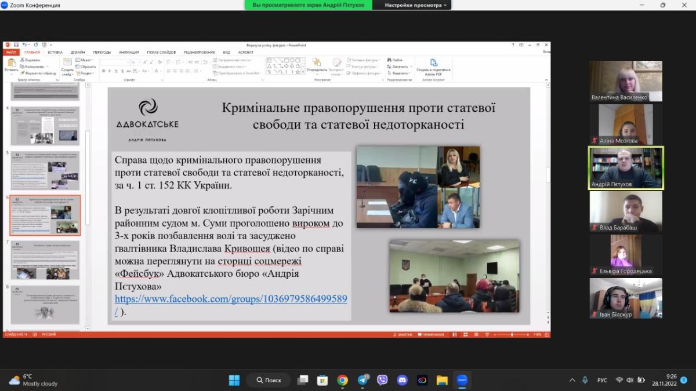Screen dimensions: 696x391
Task: Click the Redo icon in quick access toolbar
Action: coord(35,45)
